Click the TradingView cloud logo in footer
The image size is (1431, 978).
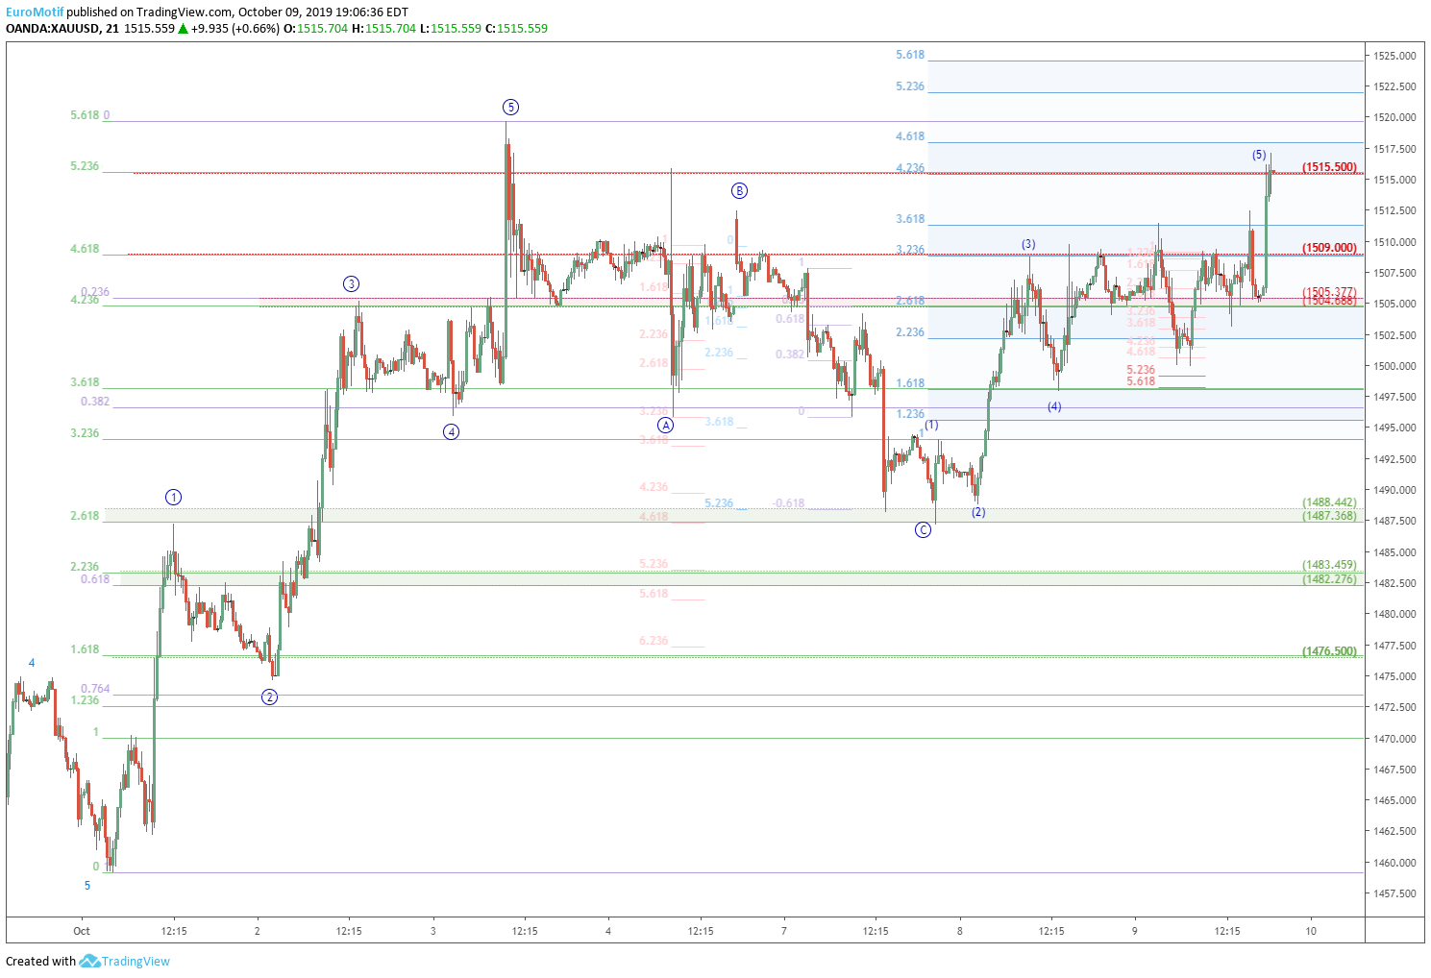[x=89, y=961]
